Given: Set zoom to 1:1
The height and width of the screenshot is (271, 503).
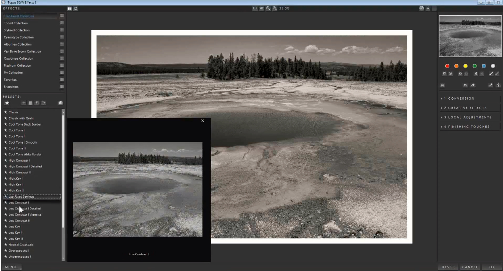Looking at the screenshot, I should [255, 8].
